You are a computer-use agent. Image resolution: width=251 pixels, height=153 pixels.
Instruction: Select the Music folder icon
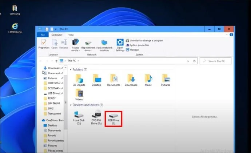click(x=148, y=80)
